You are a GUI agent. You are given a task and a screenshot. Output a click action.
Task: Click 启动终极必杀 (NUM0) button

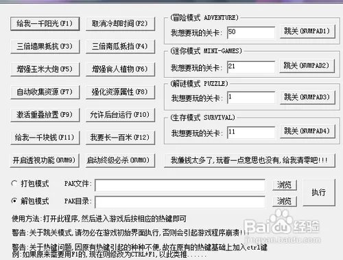tap(120, 160)
